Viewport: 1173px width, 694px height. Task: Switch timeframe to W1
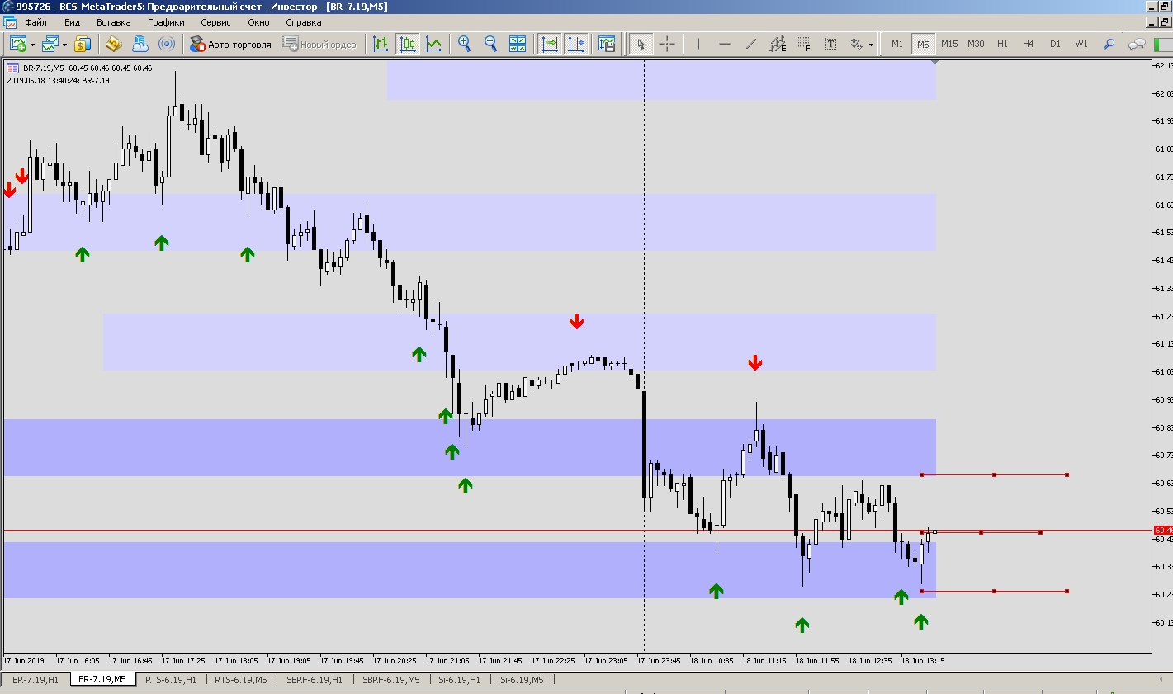(1081, 44)
